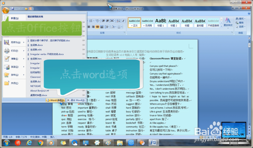
Task: Click the shading paint bucket icon
Action: coord(113,27)
